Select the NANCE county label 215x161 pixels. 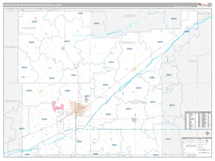click(130, 16)
